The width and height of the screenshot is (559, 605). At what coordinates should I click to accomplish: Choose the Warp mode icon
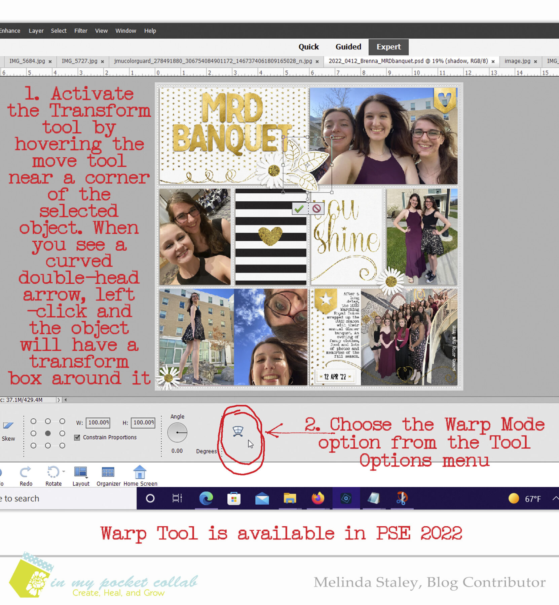[238, 431]
